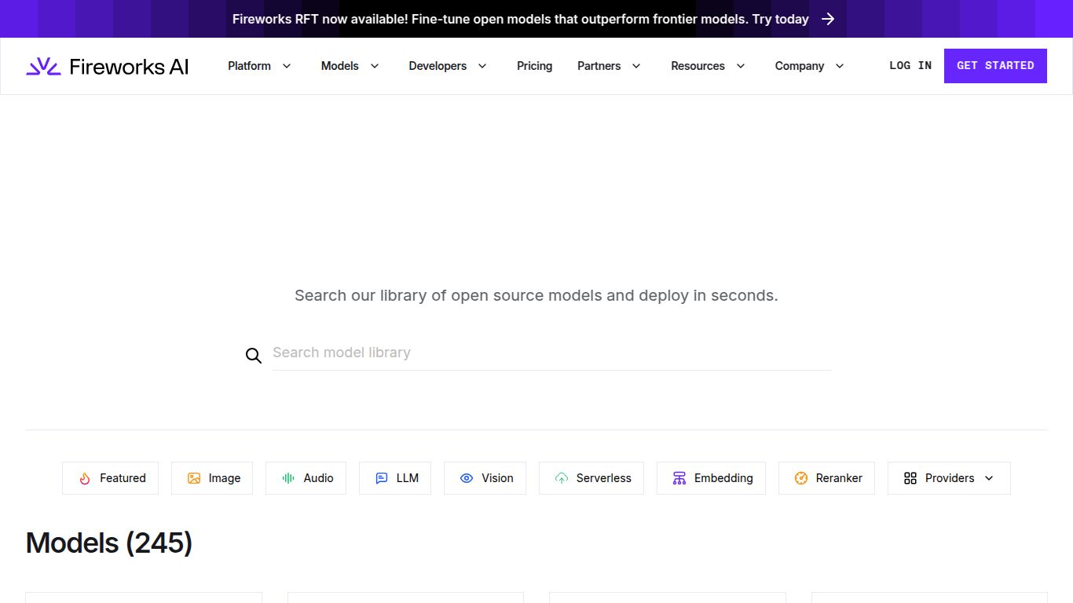Open the Developers menu
The height and width of the screenshot is (603, 1073).
point(447,66)
